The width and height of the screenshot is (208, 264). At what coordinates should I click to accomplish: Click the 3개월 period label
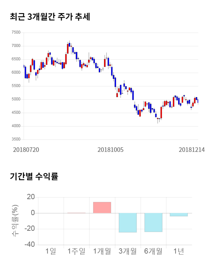pos(128,251)
